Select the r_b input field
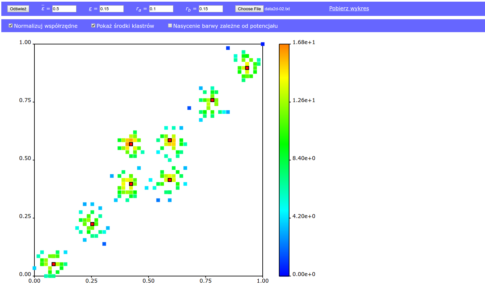485x288 pixels. point(211,9)
